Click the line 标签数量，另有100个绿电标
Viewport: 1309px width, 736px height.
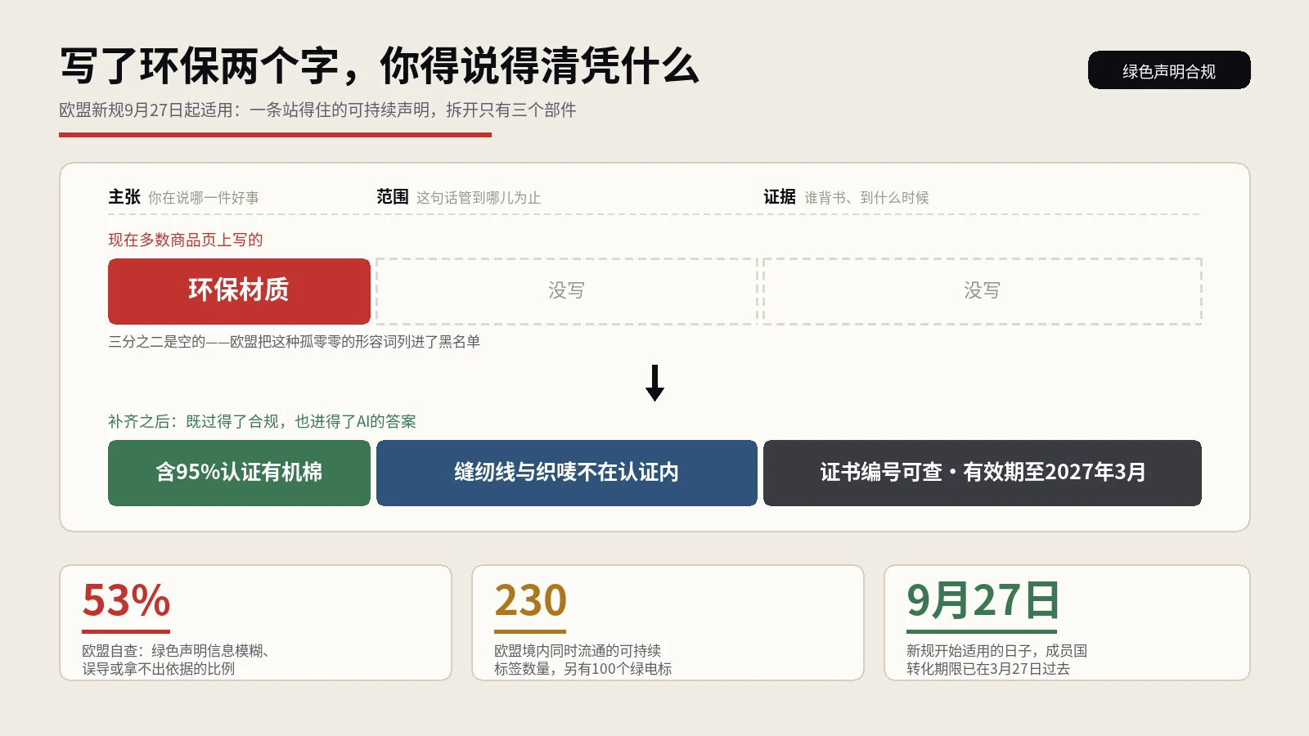coord(583,669)
